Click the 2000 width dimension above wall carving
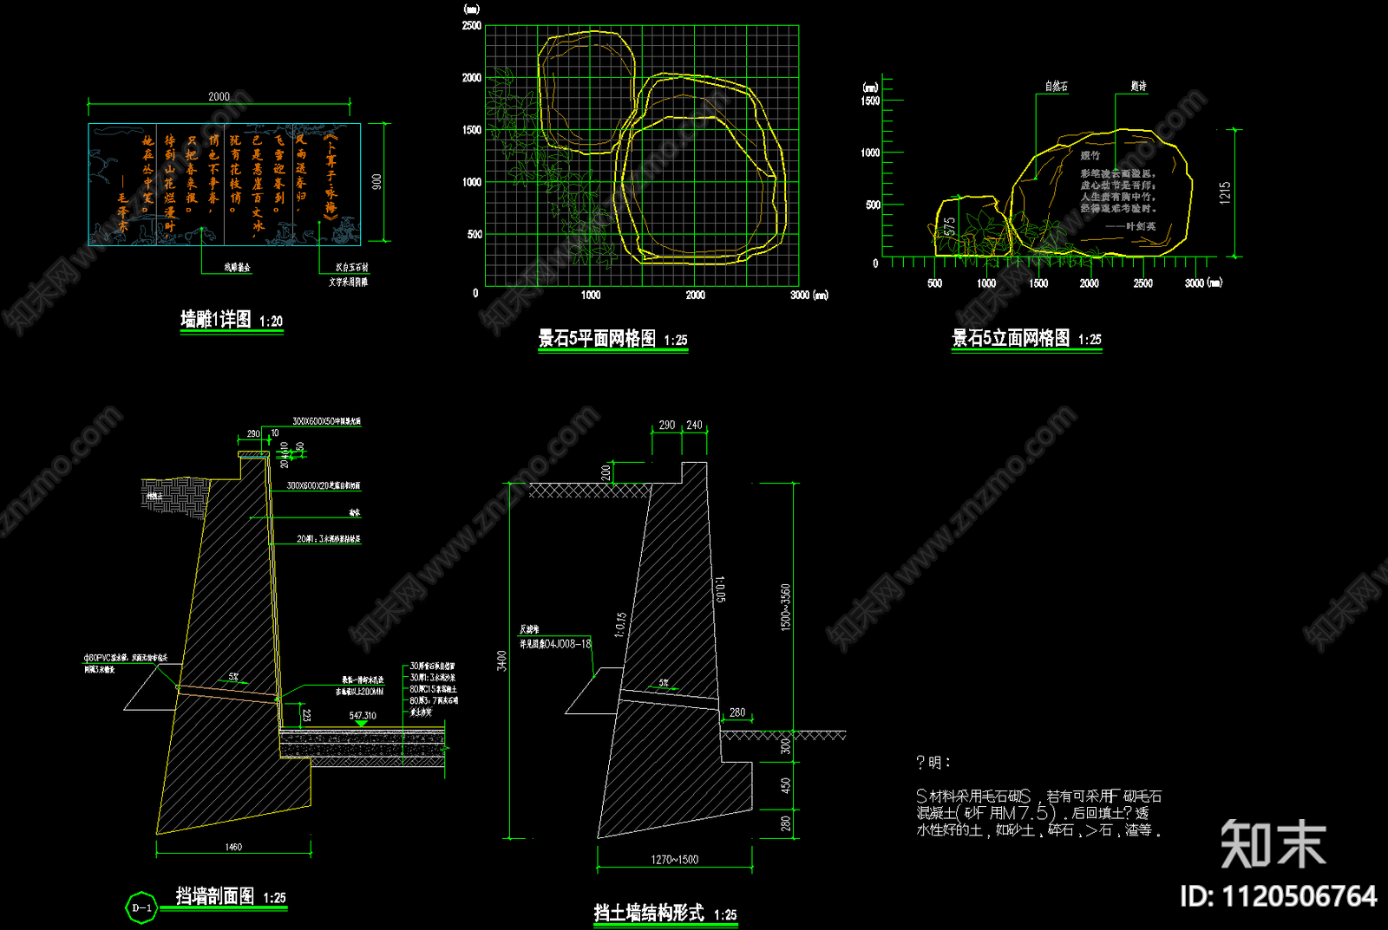Image resolution: width=1388 pixels, height=930 pixels. click(x=219, y=96)
